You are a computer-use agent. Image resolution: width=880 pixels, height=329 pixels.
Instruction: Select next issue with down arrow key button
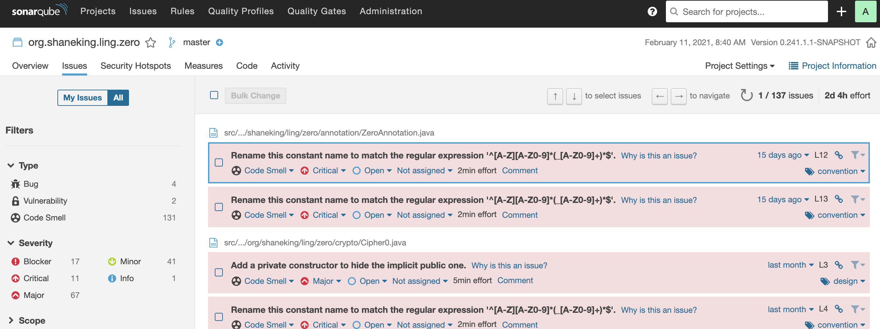[x=574, y=96]
